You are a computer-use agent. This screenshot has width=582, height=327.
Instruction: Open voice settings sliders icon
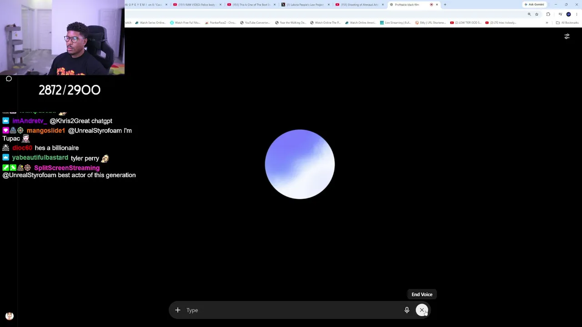567,36
